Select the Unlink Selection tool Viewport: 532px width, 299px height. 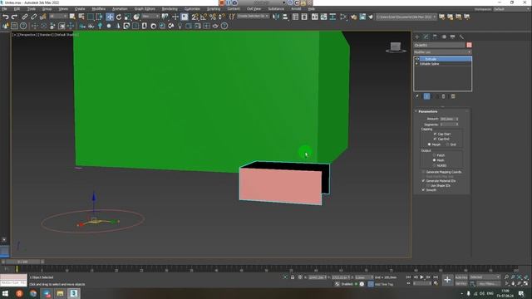click(33, 17)
